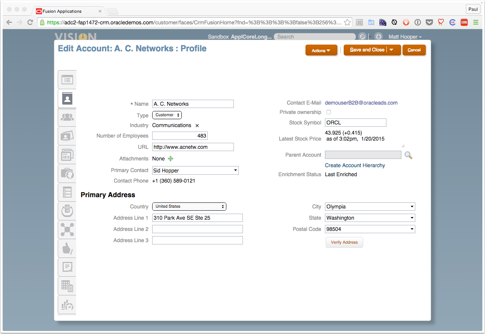Click the green plus to add an attachment
The height and width of the screenshot is (334, 485).
(171, 159)
